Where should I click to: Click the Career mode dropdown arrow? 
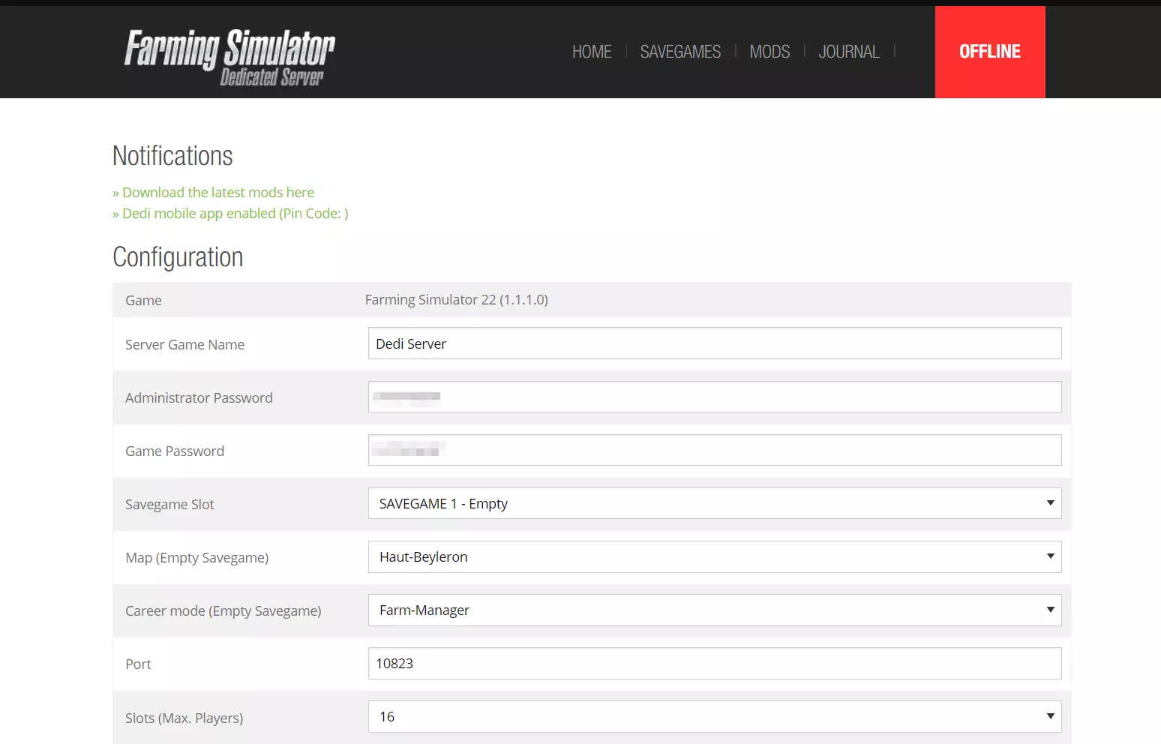click(1050, 610)
